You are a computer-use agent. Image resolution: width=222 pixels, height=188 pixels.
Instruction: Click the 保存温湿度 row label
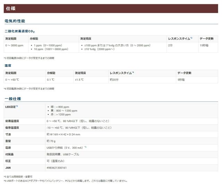(12, 128)
